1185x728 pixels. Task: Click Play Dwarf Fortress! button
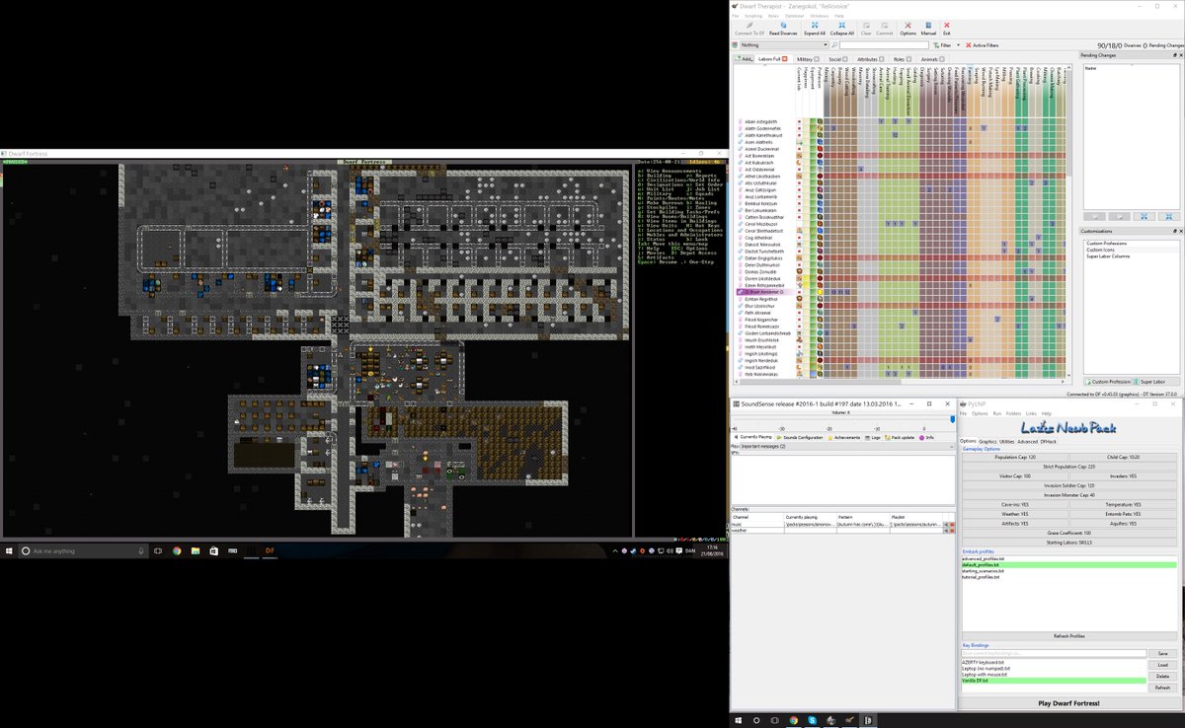(1069, 703)
